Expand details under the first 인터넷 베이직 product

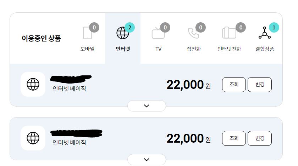coord(147,106)
